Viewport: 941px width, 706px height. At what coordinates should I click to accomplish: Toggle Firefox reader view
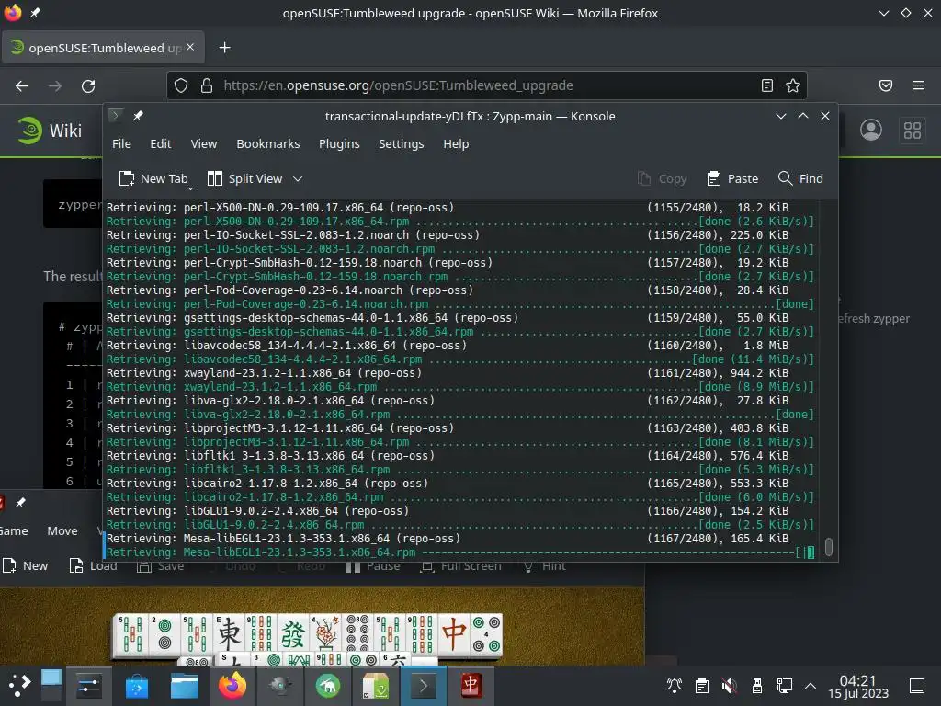tap(767, 85)
